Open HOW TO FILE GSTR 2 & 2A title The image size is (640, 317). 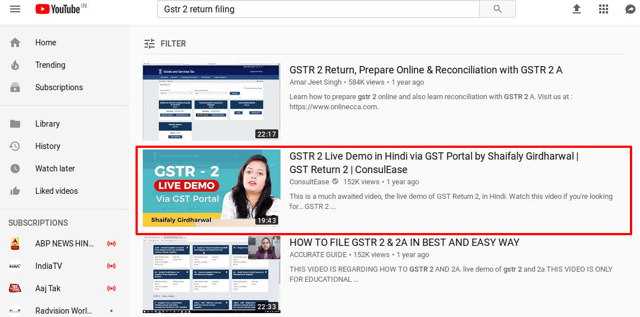(x=404, y=243)
